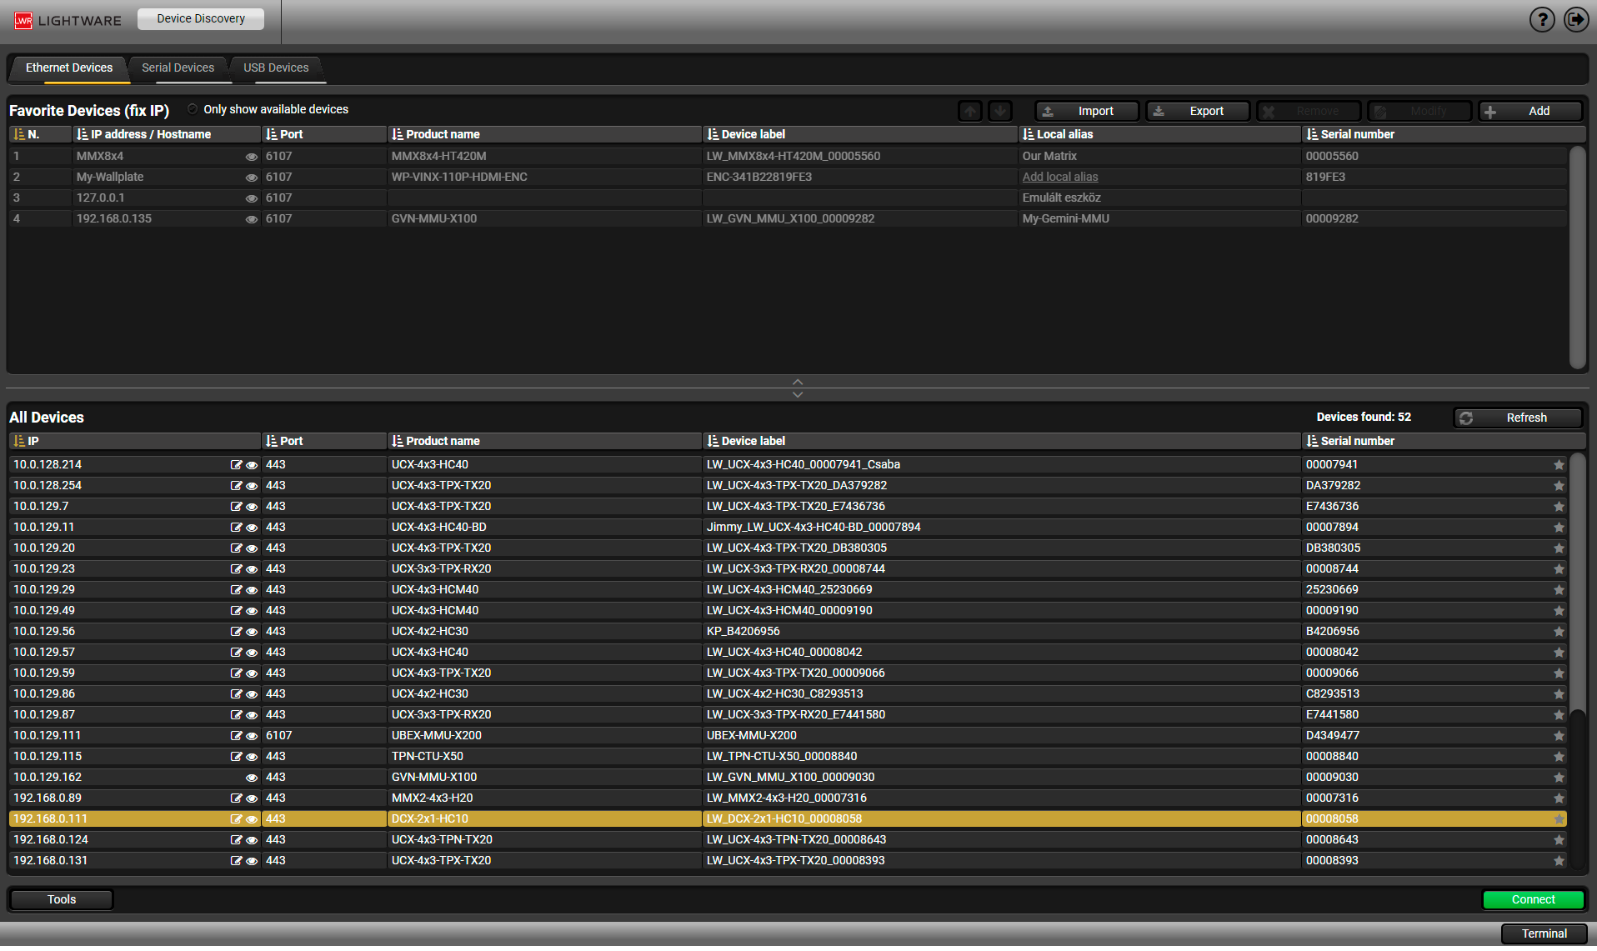
Task: Star the device with serial 25230669
Action: click(x=1559, y=590)
